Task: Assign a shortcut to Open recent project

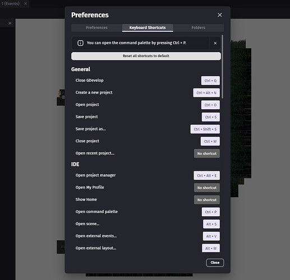Action: click(207, 153)
